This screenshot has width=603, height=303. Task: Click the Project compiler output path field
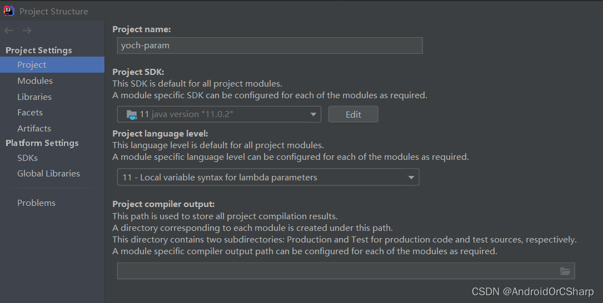pyautogui.click(x=336, y=271)
